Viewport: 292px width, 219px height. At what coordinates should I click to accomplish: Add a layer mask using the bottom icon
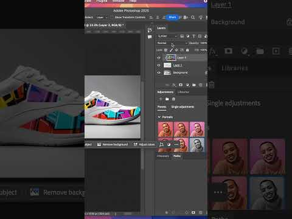181,85
